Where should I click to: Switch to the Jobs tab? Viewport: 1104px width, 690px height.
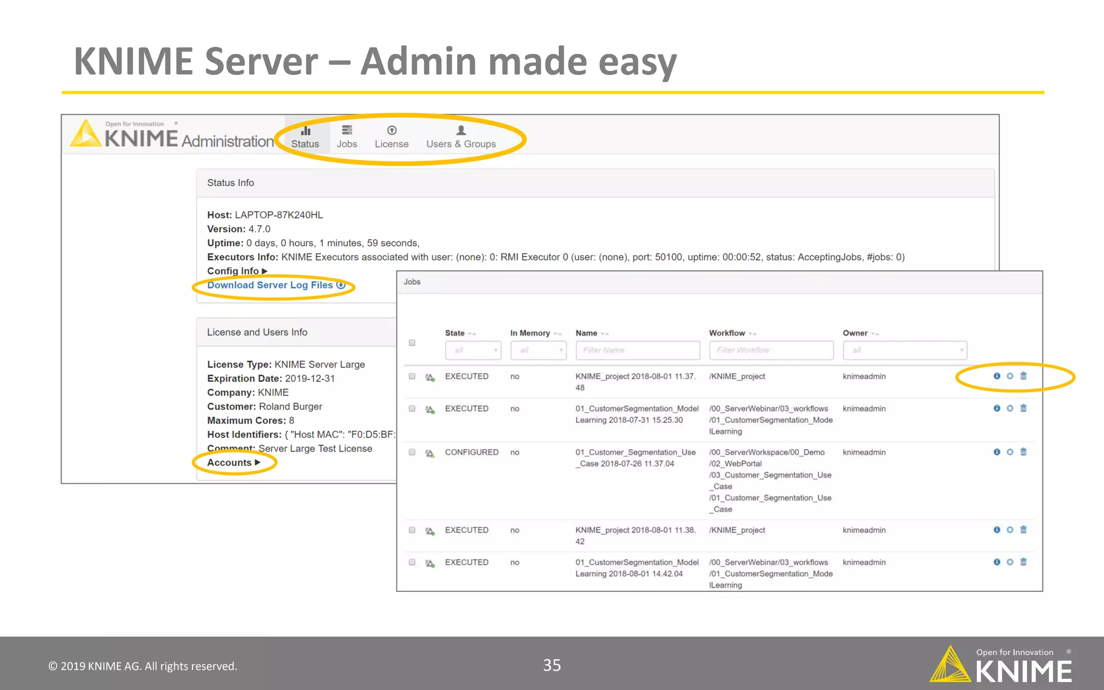click(347, 137)
